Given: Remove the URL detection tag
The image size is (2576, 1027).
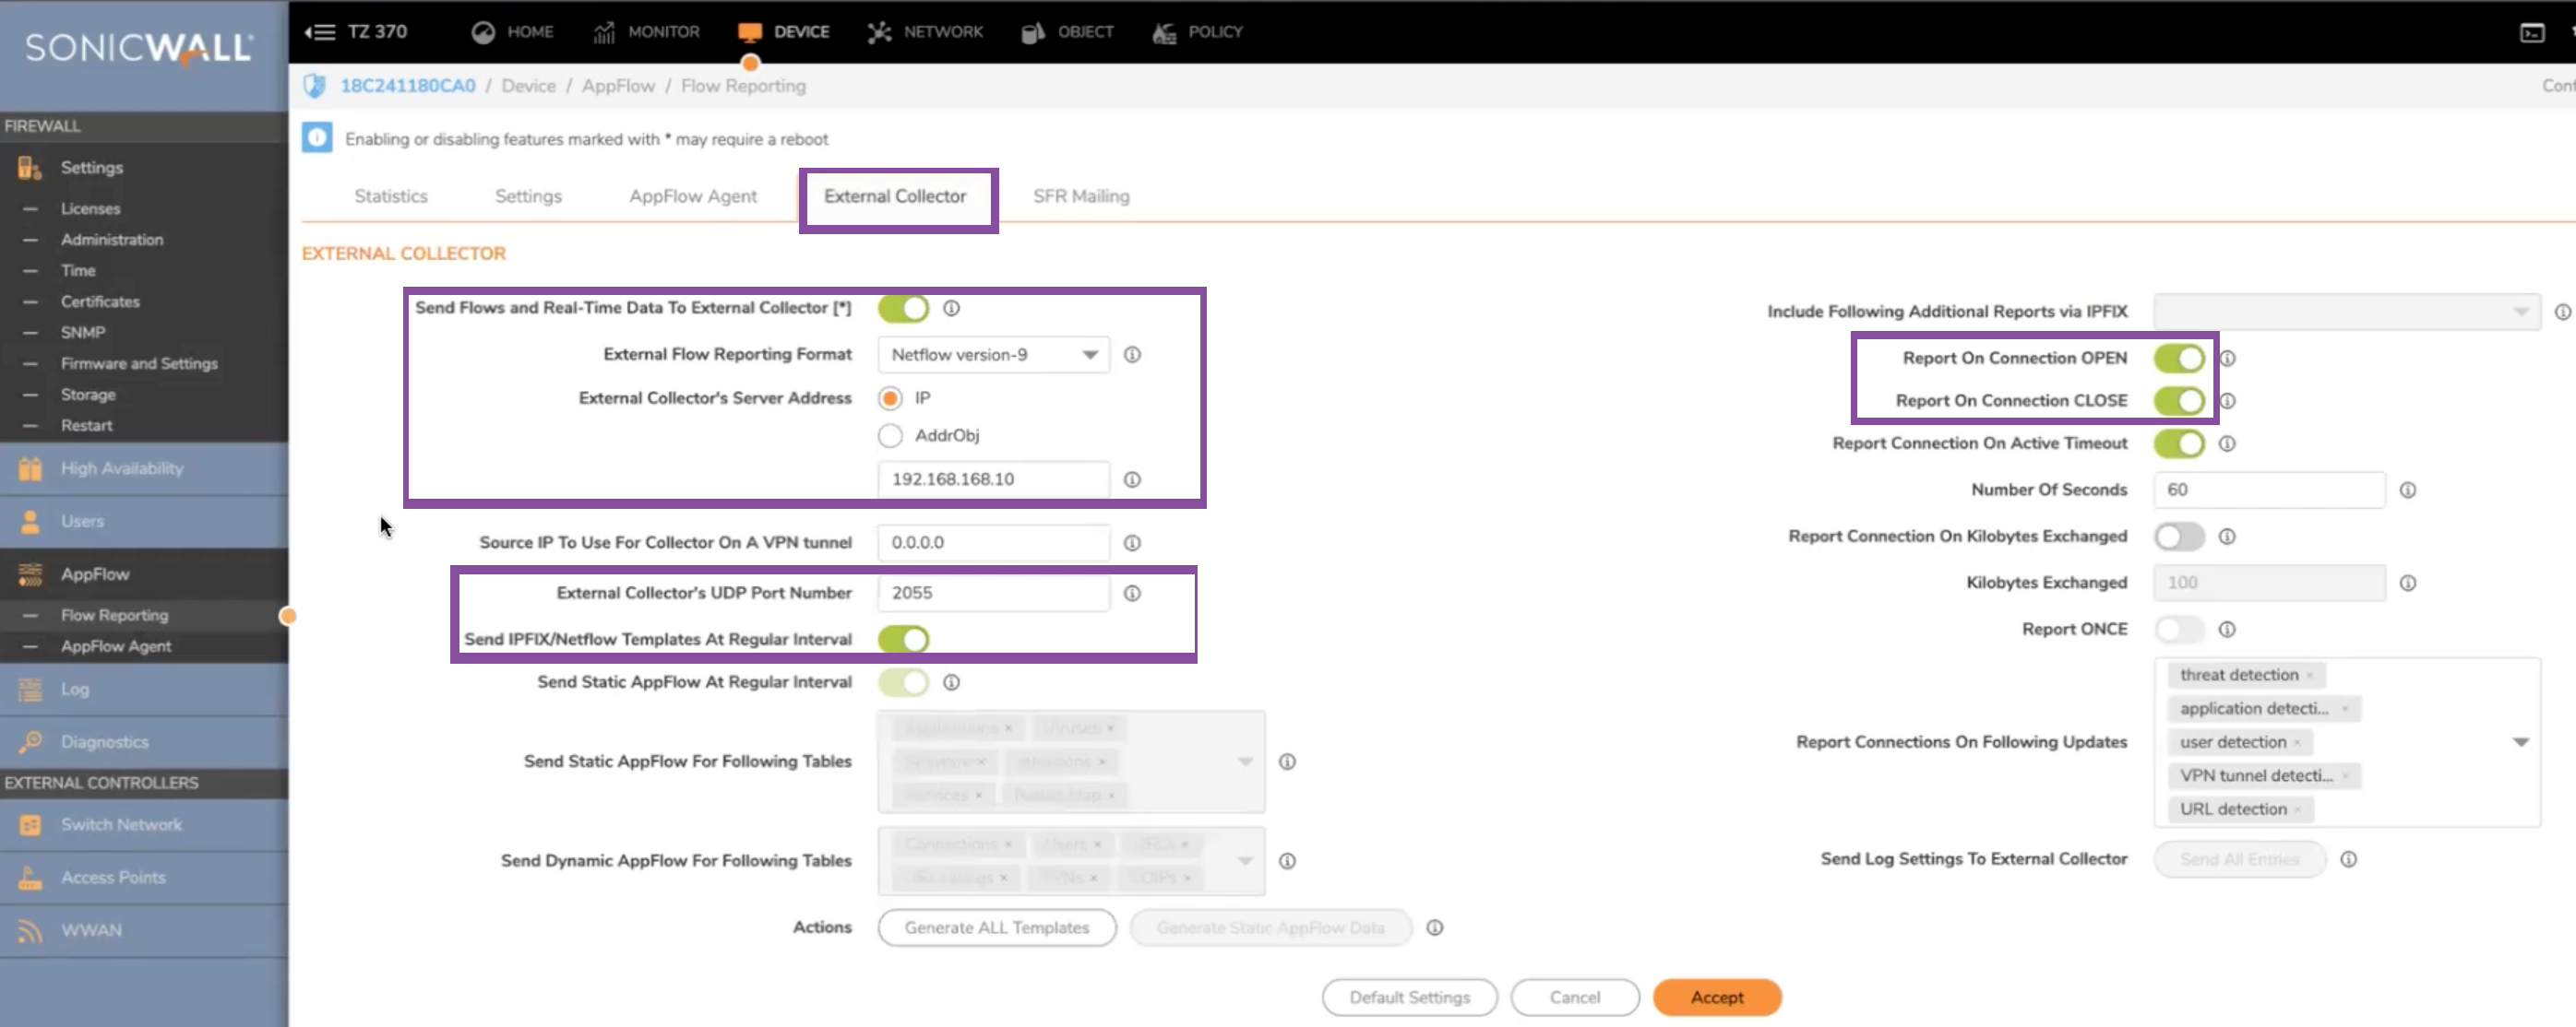Looking at the screenshot, I should tap(2298, 810).
